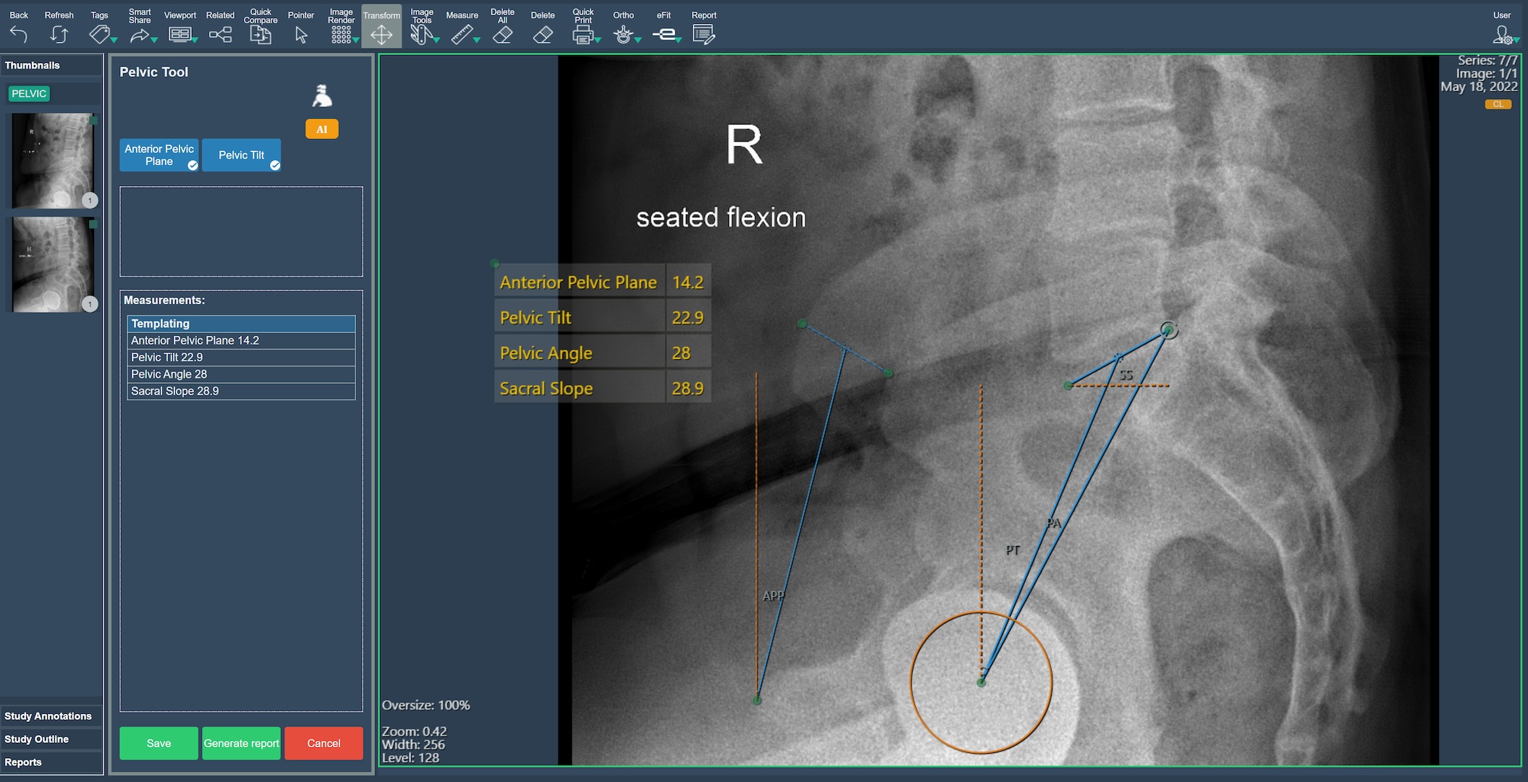Viewport: 1528px width, 782px height.
Task: Expand the Ortho tools dropdown arrow
Action: point(638,41)
